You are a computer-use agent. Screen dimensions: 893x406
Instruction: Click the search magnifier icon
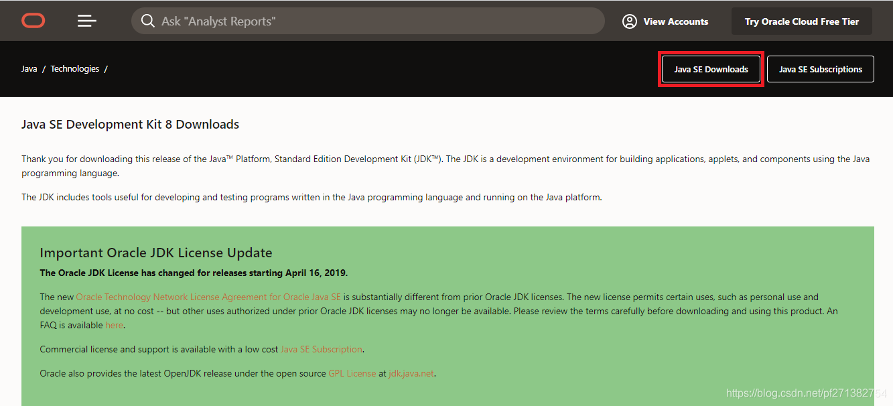pyautogui.click(x=147, y=21)
